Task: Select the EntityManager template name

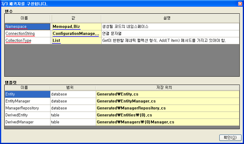Action: click(x=28, y=101)
